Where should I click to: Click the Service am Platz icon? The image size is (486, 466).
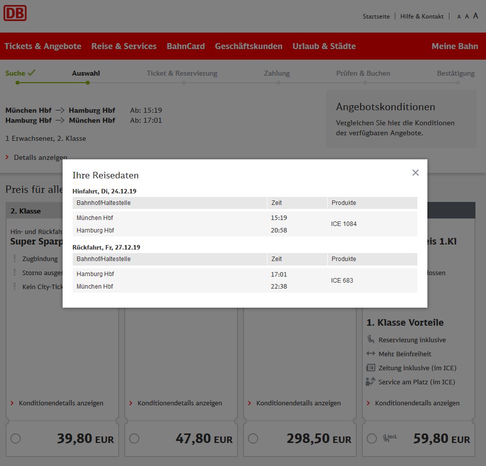pos(371,381)
